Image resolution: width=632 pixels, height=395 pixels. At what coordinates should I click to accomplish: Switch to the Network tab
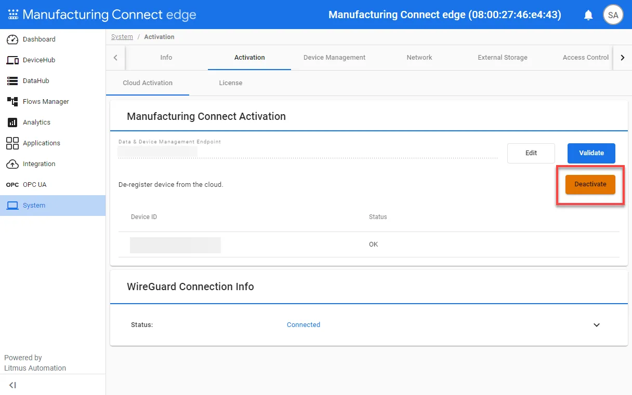click(x=419, y=58)
